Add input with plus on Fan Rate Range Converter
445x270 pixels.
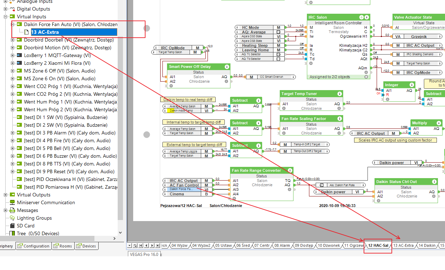[234, 199]
